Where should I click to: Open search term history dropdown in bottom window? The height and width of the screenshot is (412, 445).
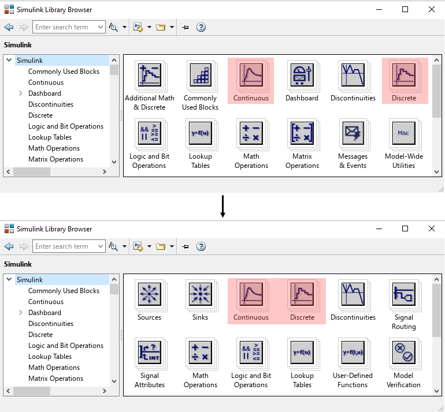click(100, 246)
